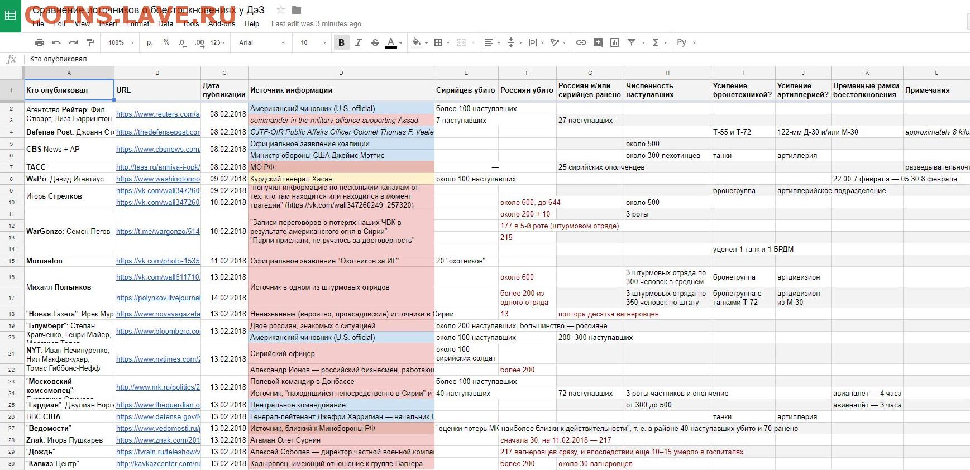Image resolution: width=970 pixels, height=470 pixels.
Task: Open the Help menu
Action: (252, 24)
